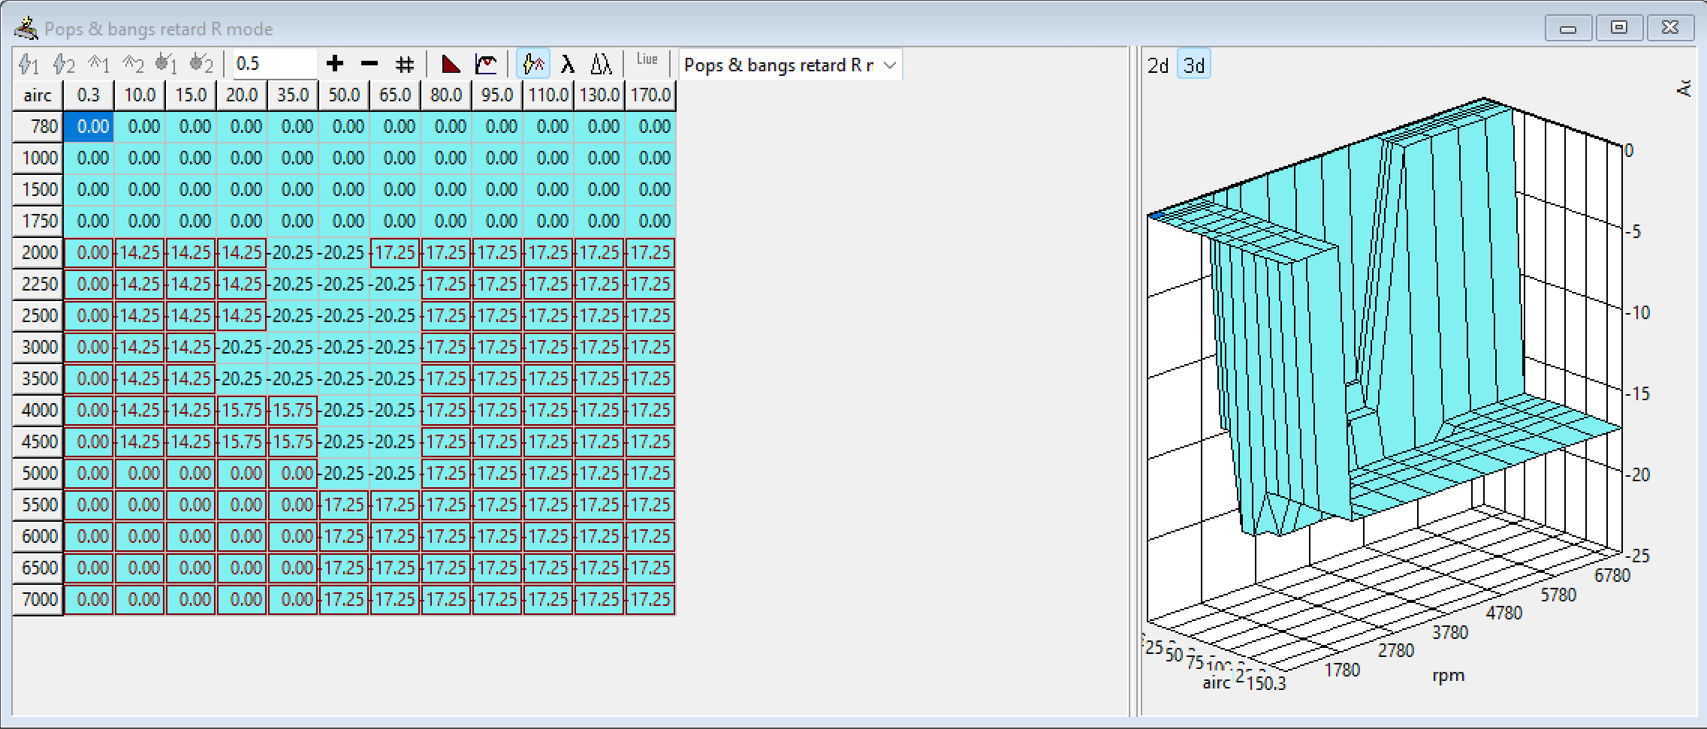Select the ignition spark 1 tool
The height and width of the screenshot is (729, 1707).
pos(28,64)
